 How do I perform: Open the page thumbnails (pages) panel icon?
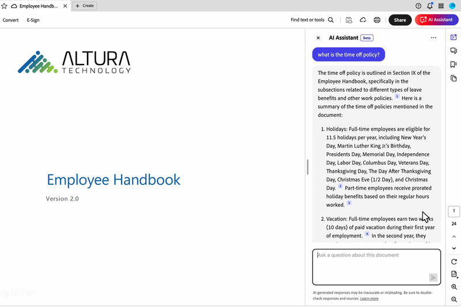[x=454, y=78]
